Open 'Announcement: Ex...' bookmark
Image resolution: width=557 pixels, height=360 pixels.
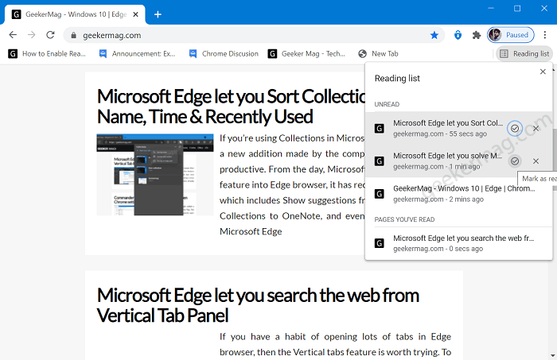click(x=138, y=53)
